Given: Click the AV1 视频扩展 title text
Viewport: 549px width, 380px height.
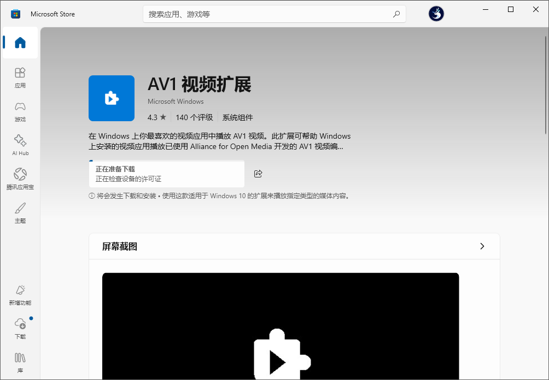Looking at the screenshot, I should (x=199, y=85).
